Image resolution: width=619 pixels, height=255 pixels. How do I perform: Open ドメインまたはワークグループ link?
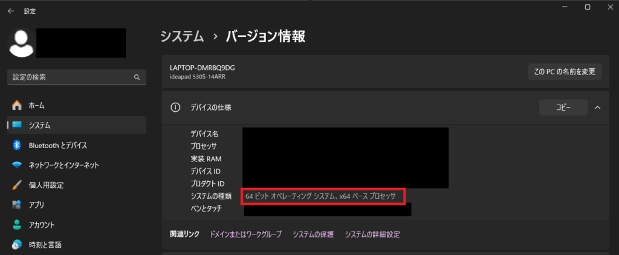pyautogui.click(x=246, y=234)
